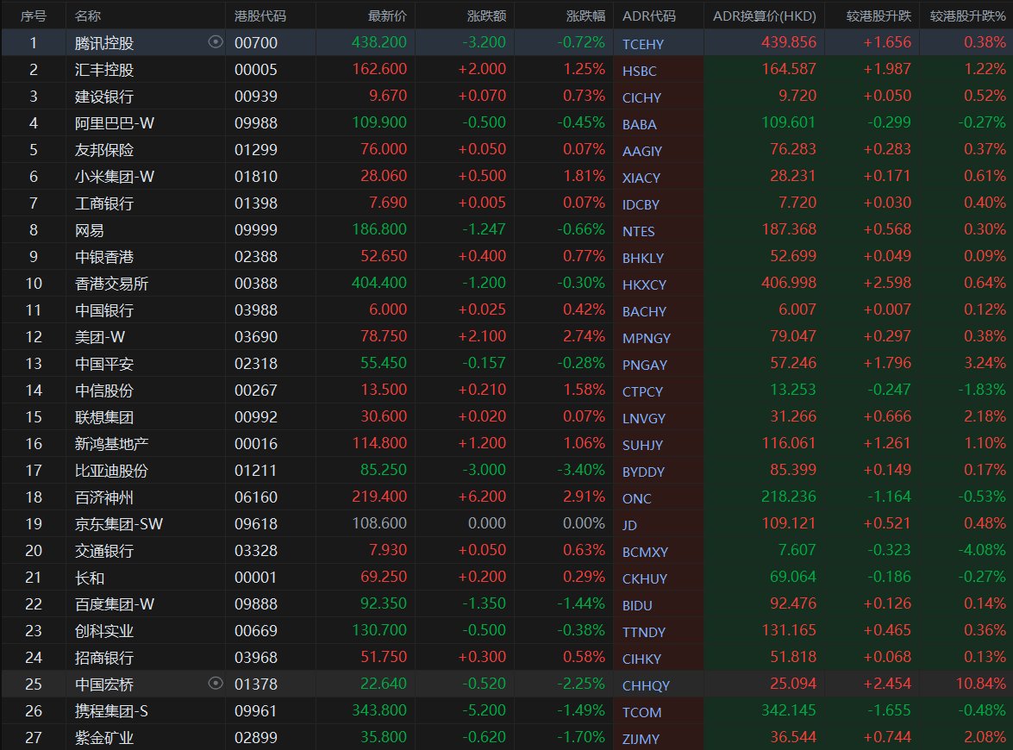Select the 香港交易所 stock name
1013x750 pixels.
[112, 283]
